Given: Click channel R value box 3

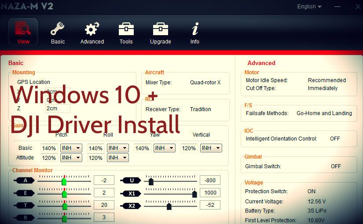Looking at the screenshot, I should coord(104,217).
